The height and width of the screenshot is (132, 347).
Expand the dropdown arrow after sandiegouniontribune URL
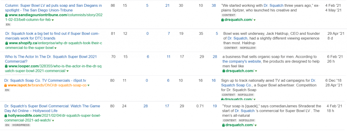click(53, 20)
